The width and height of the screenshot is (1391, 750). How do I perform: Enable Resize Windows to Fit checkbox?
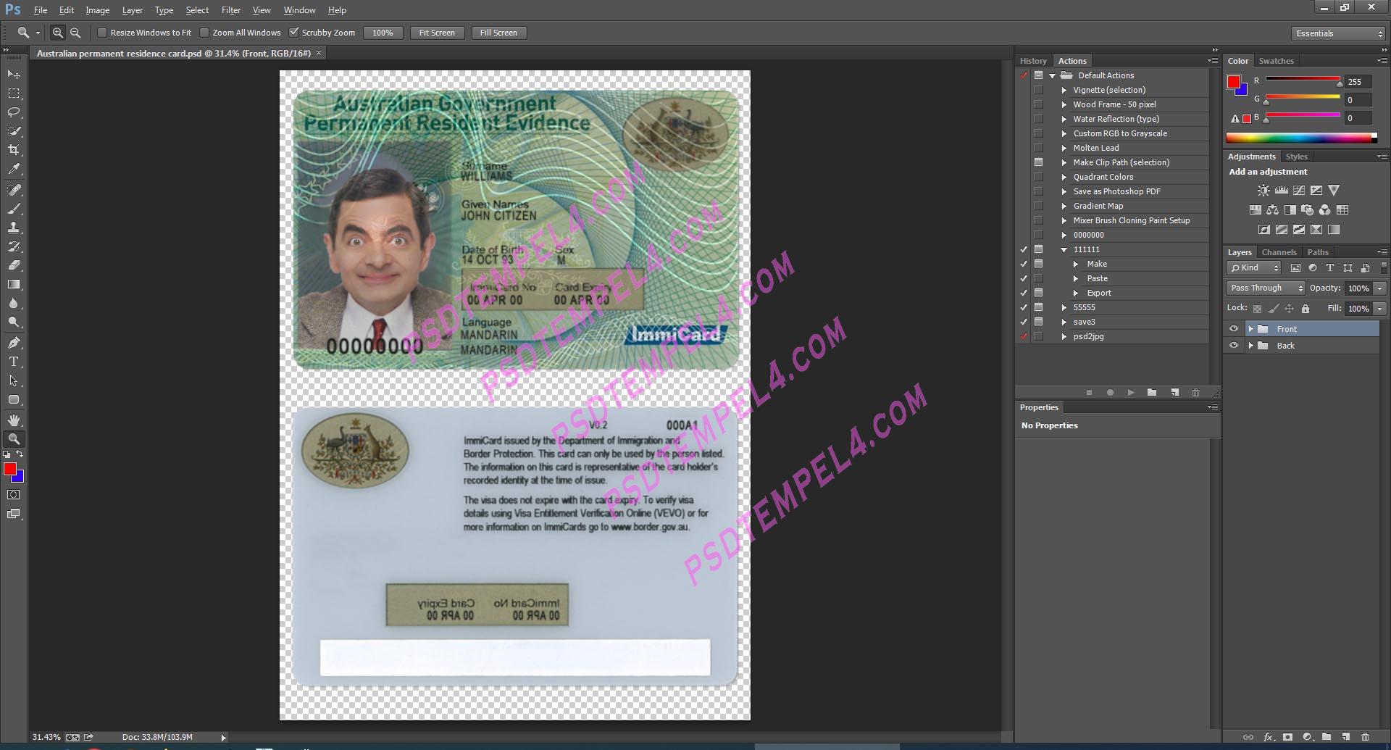coord(102,33)
